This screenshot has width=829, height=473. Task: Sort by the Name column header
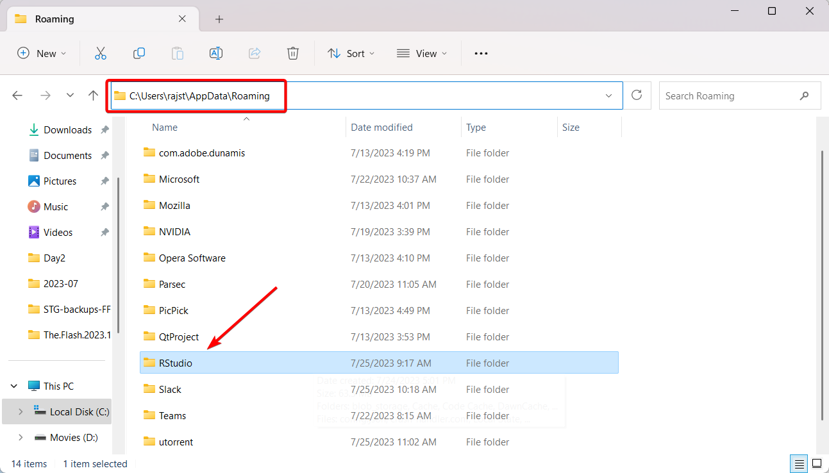[165, 128]
